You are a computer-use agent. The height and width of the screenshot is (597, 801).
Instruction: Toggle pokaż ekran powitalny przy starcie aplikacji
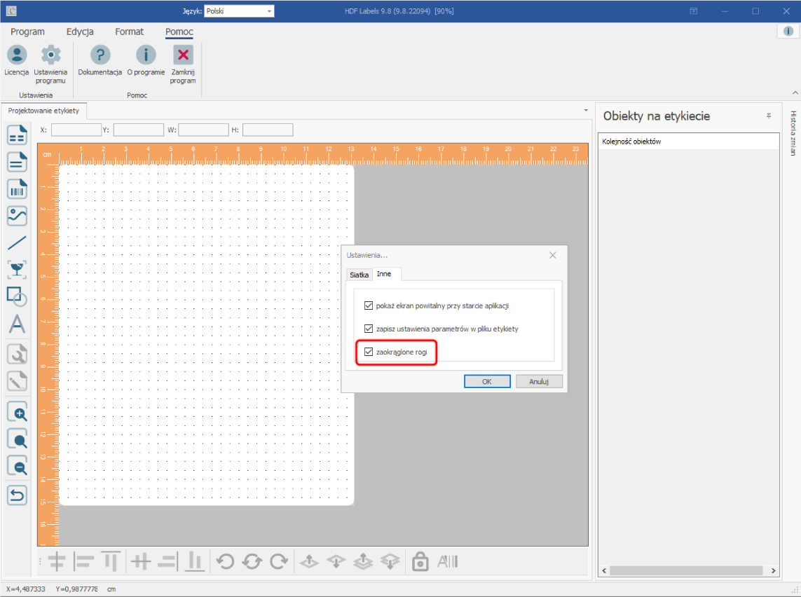(369, 306)
